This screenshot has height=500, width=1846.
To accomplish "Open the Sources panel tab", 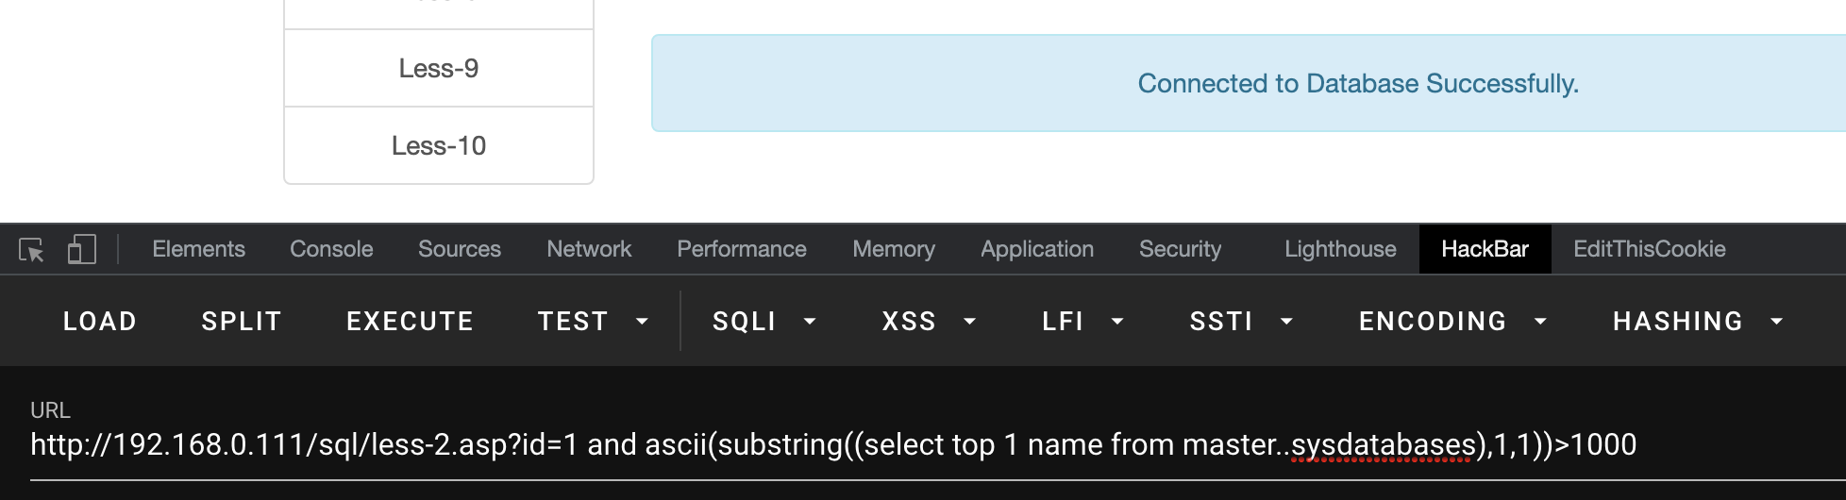I will coord(460,249).
